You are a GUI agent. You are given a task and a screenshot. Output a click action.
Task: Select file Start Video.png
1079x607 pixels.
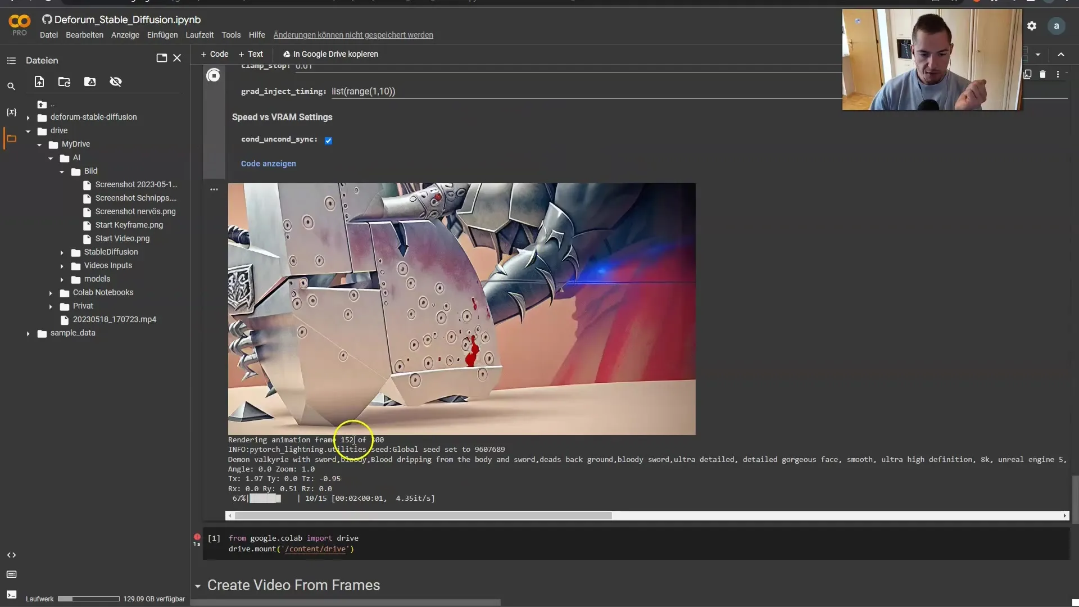(x=122, y=238)
